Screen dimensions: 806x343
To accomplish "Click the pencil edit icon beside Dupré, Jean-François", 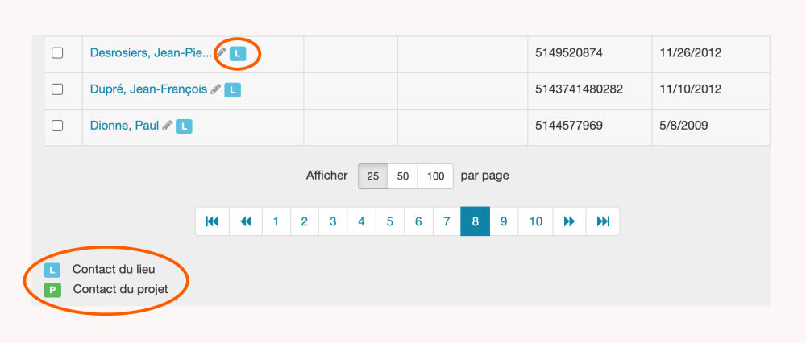I will pos(215,89).
